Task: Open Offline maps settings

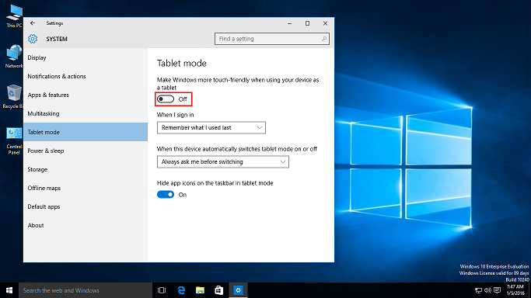Action: pyautogui.click(x=86, y=188)
